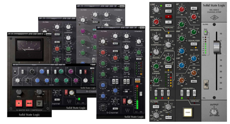This screenshot has width=230, height=124.
Task: Toggle the -20 pad button
Action: tap(168, 22)
